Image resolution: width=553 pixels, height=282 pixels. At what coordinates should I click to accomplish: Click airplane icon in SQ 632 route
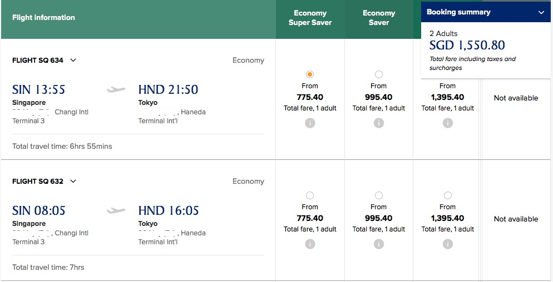pos(116,210)
